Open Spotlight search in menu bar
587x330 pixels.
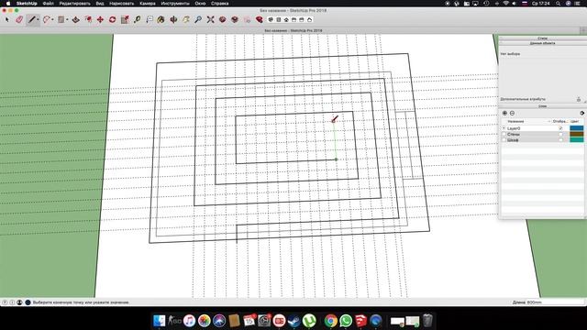coord(558,4)
